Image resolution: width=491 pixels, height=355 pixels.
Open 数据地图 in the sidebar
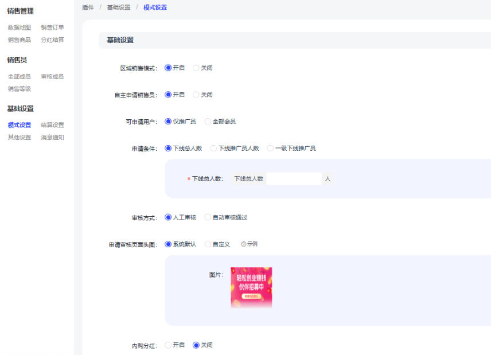click(x=20, y=28)
